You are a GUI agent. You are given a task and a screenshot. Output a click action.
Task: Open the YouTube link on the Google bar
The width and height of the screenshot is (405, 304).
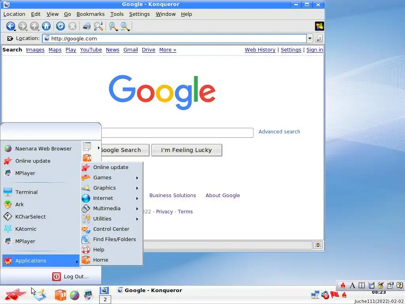click(x=91, y=49)
